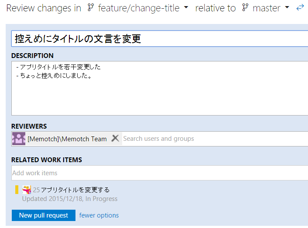Click the master branch icon
The height and width of the screenshot is (228, 308).
point(245,8)
